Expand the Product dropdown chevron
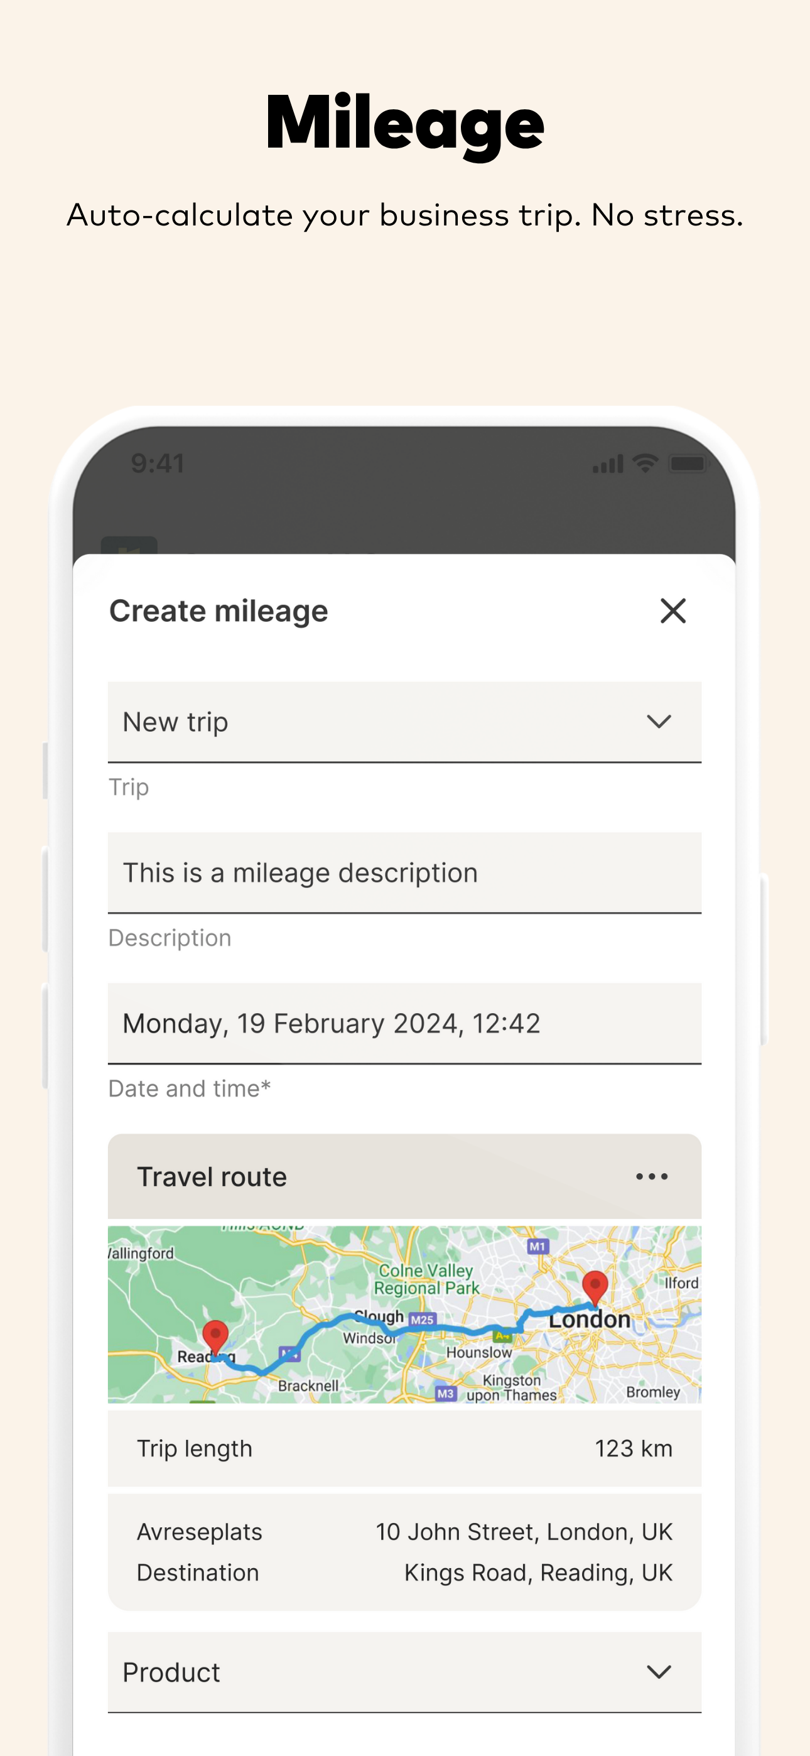Viewport: 810px width, 1756px height. [x=659, y=1672]
